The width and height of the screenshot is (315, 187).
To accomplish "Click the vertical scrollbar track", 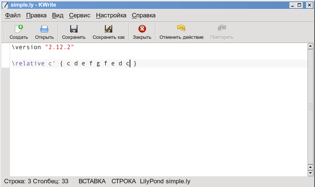I will [310, 106].
